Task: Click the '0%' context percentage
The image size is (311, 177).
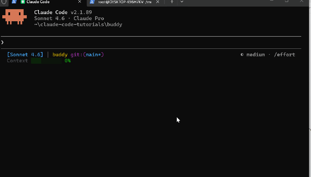Action: pyautogui.click(x=68, y=61)
